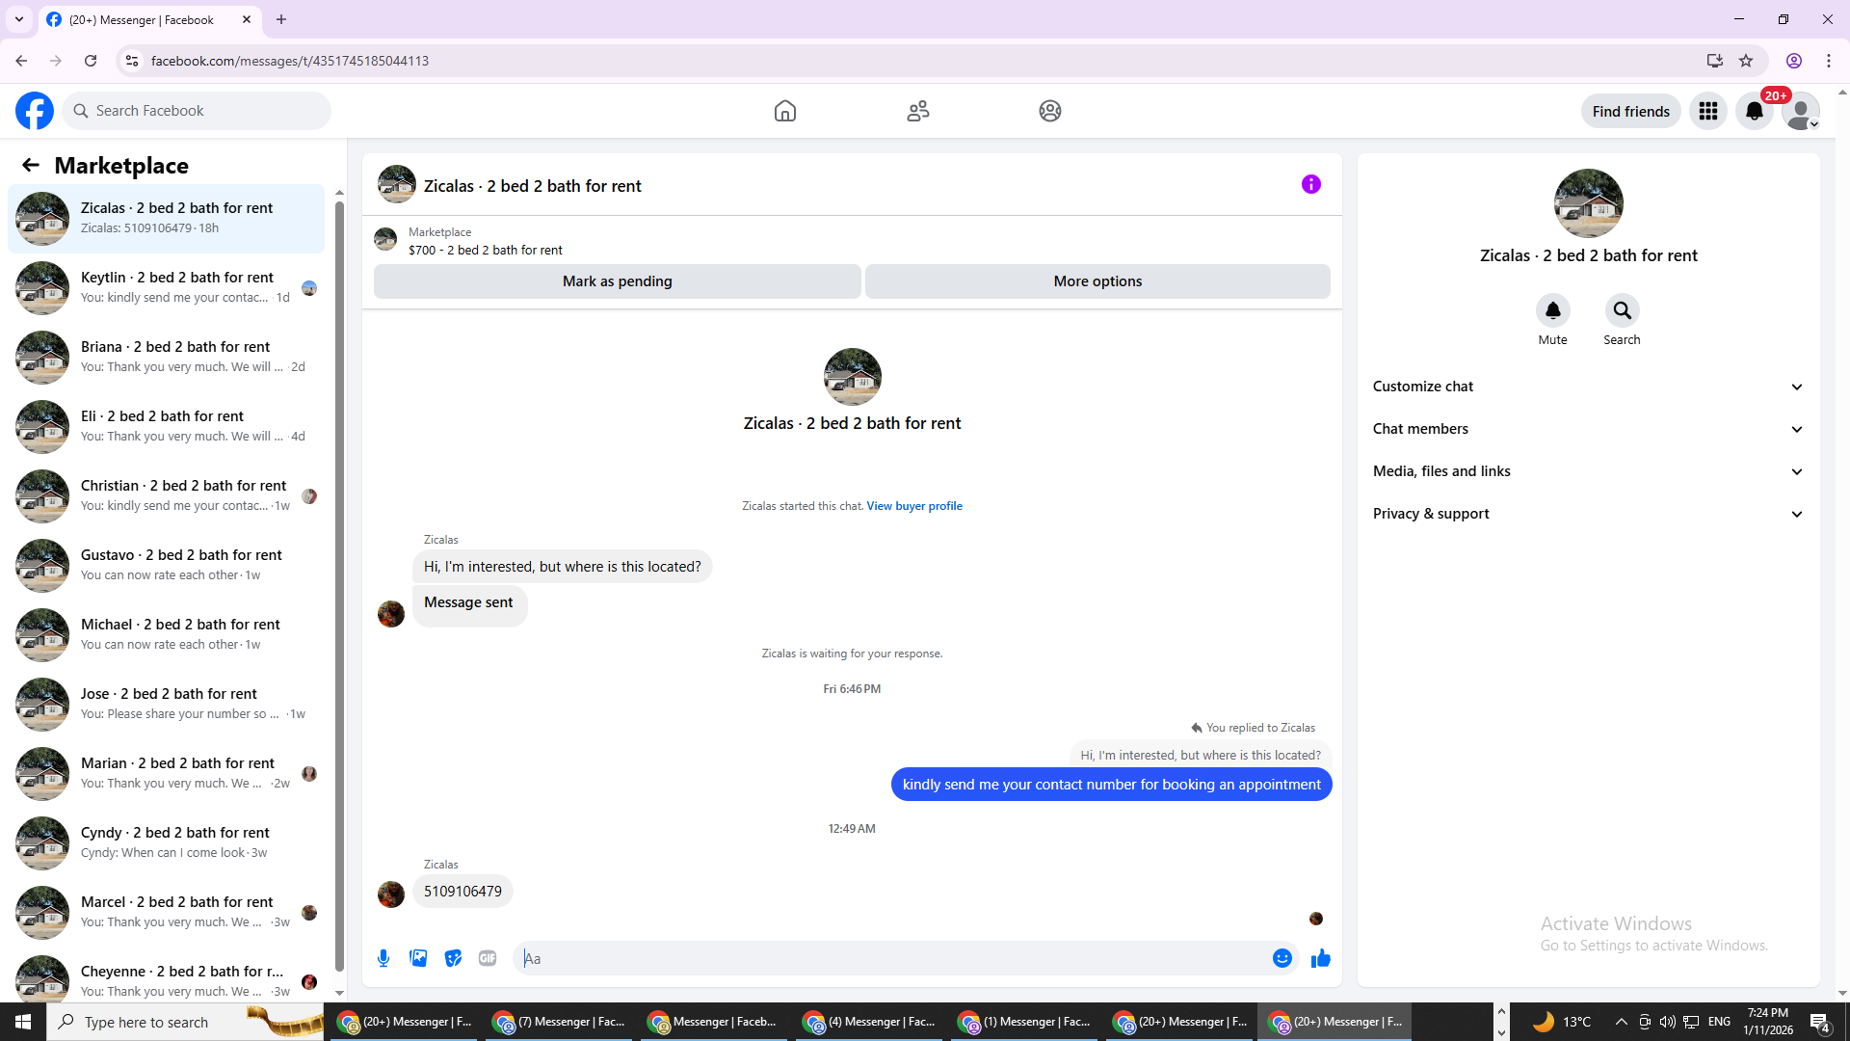Open the Keytlin conversation
This screenshot has width=1850, height=1041.
[166, 288]
